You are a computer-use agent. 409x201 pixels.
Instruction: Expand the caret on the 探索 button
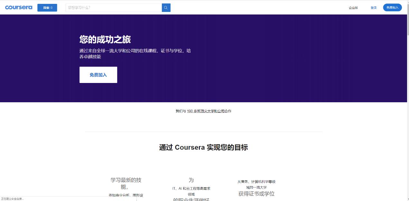point(52,7)
